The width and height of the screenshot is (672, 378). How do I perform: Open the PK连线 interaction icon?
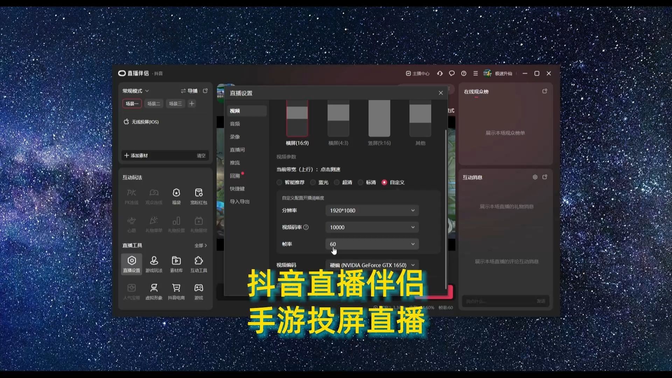coord(132,197)
